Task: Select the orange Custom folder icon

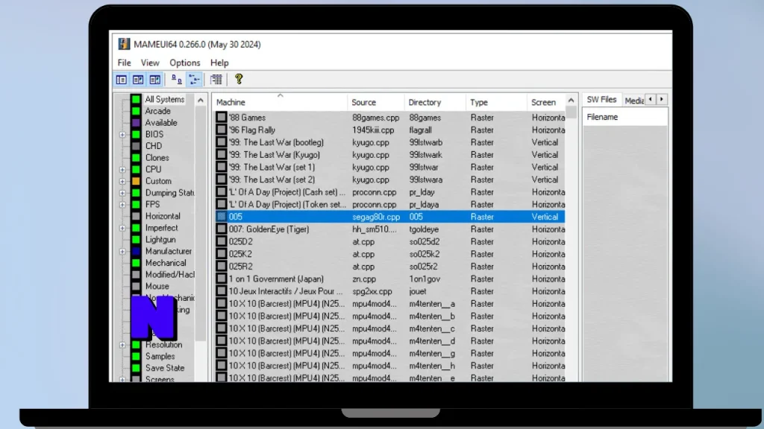Action: tap(136, 181)
